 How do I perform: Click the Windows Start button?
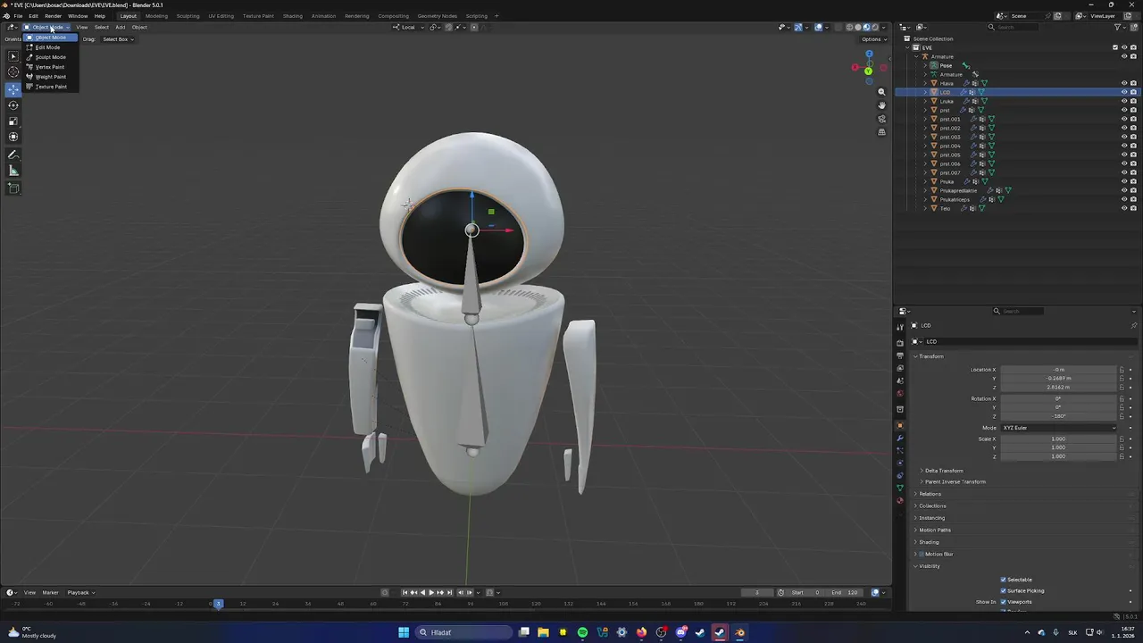click(404, 632)
